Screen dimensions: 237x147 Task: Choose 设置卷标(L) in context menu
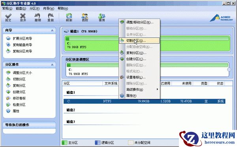pyautogui.click(x=139, y=77)
